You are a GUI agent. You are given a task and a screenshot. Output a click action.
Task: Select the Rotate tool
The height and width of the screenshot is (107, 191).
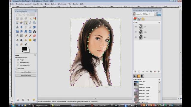point(35,27)
